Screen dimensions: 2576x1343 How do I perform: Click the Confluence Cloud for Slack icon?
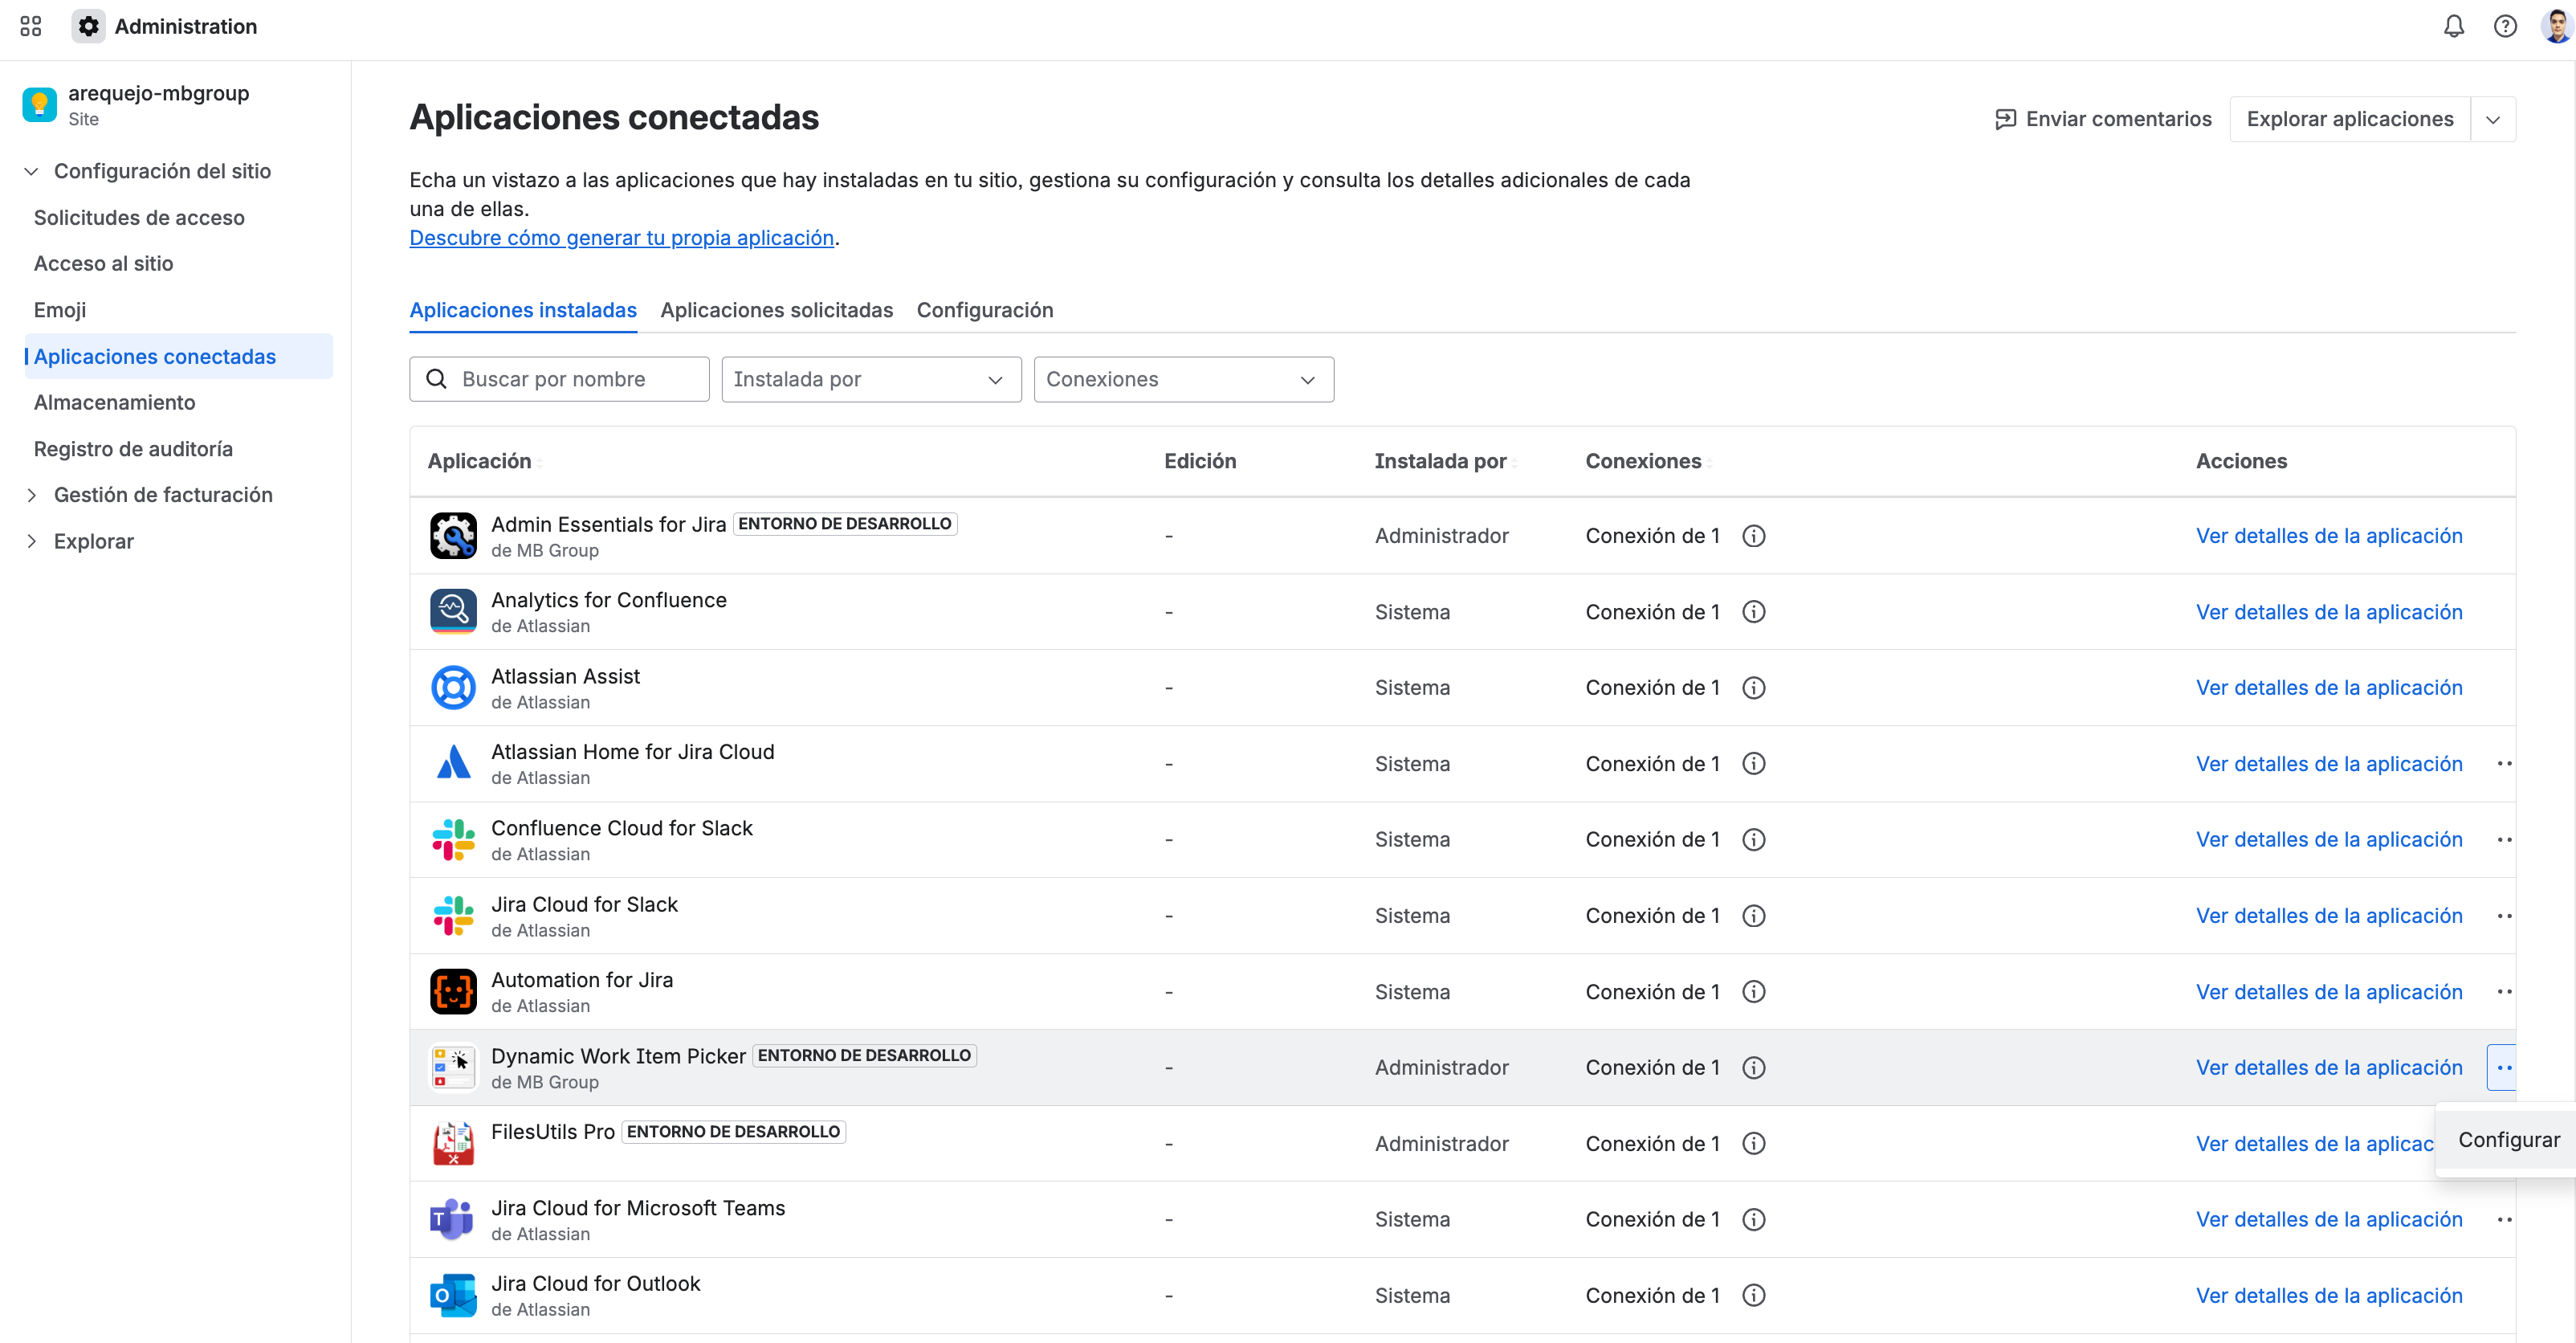(x=453, y=840)
